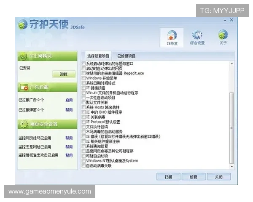Check 可疑自启动项 item

[83, 156]
